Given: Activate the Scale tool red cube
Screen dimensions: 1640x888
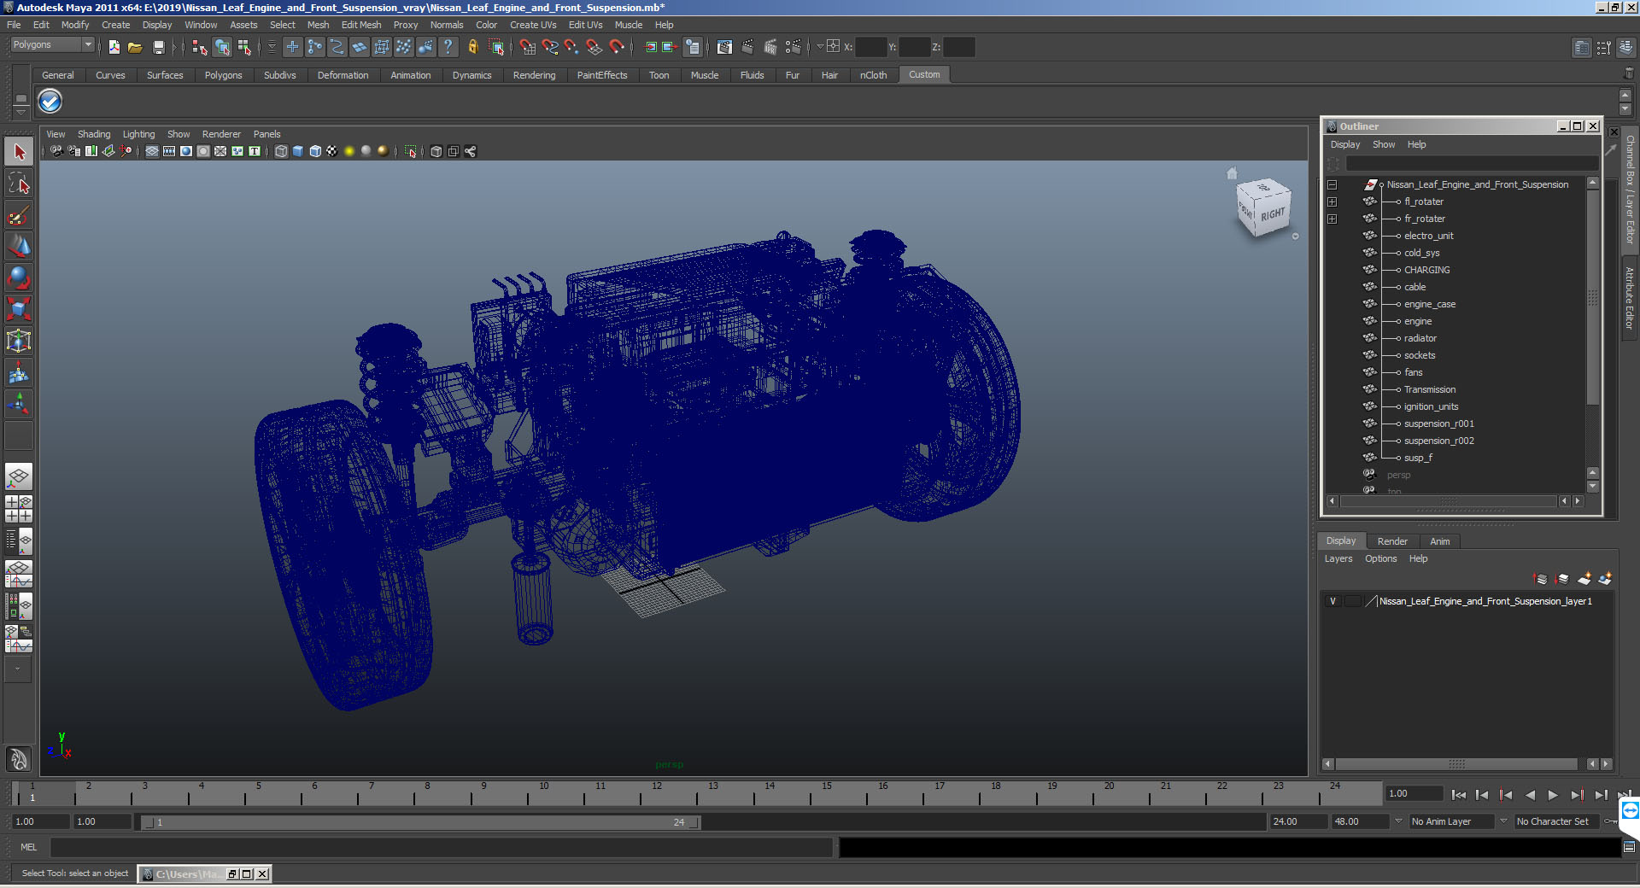Looking at the screenshot, I should point(19,308).
